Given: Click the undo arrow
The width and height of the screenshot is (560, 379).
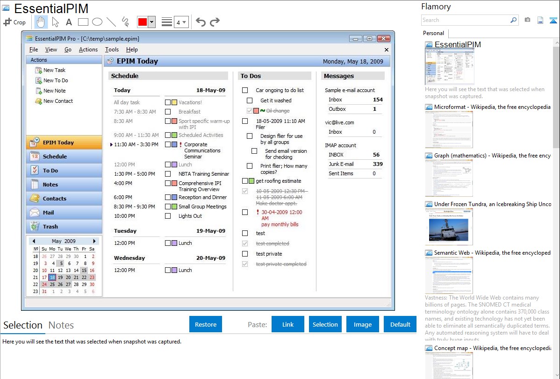Looking at the screenshot, I should (x=201, y=22).
